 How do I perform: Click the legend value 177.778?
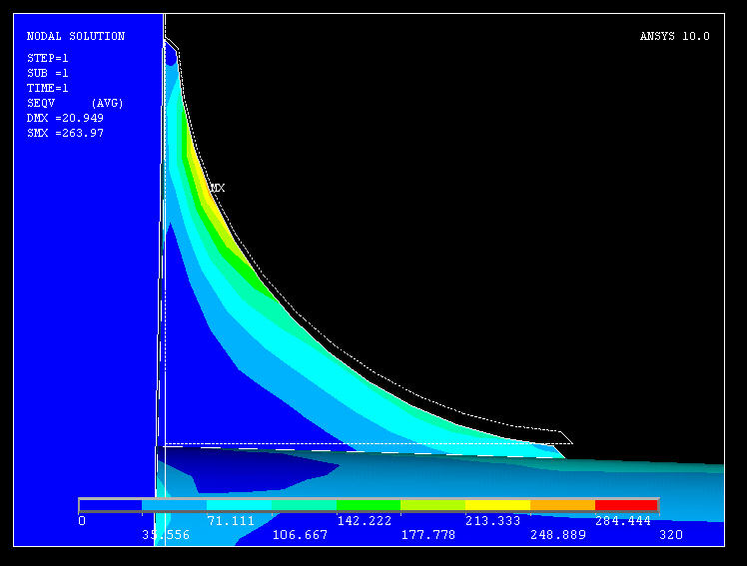coord(428,535)
